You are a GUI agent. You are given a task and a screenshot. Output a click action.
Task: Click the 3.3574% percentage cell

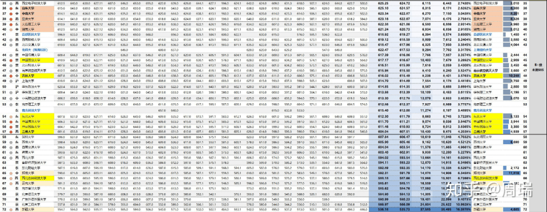pos(462,55)
